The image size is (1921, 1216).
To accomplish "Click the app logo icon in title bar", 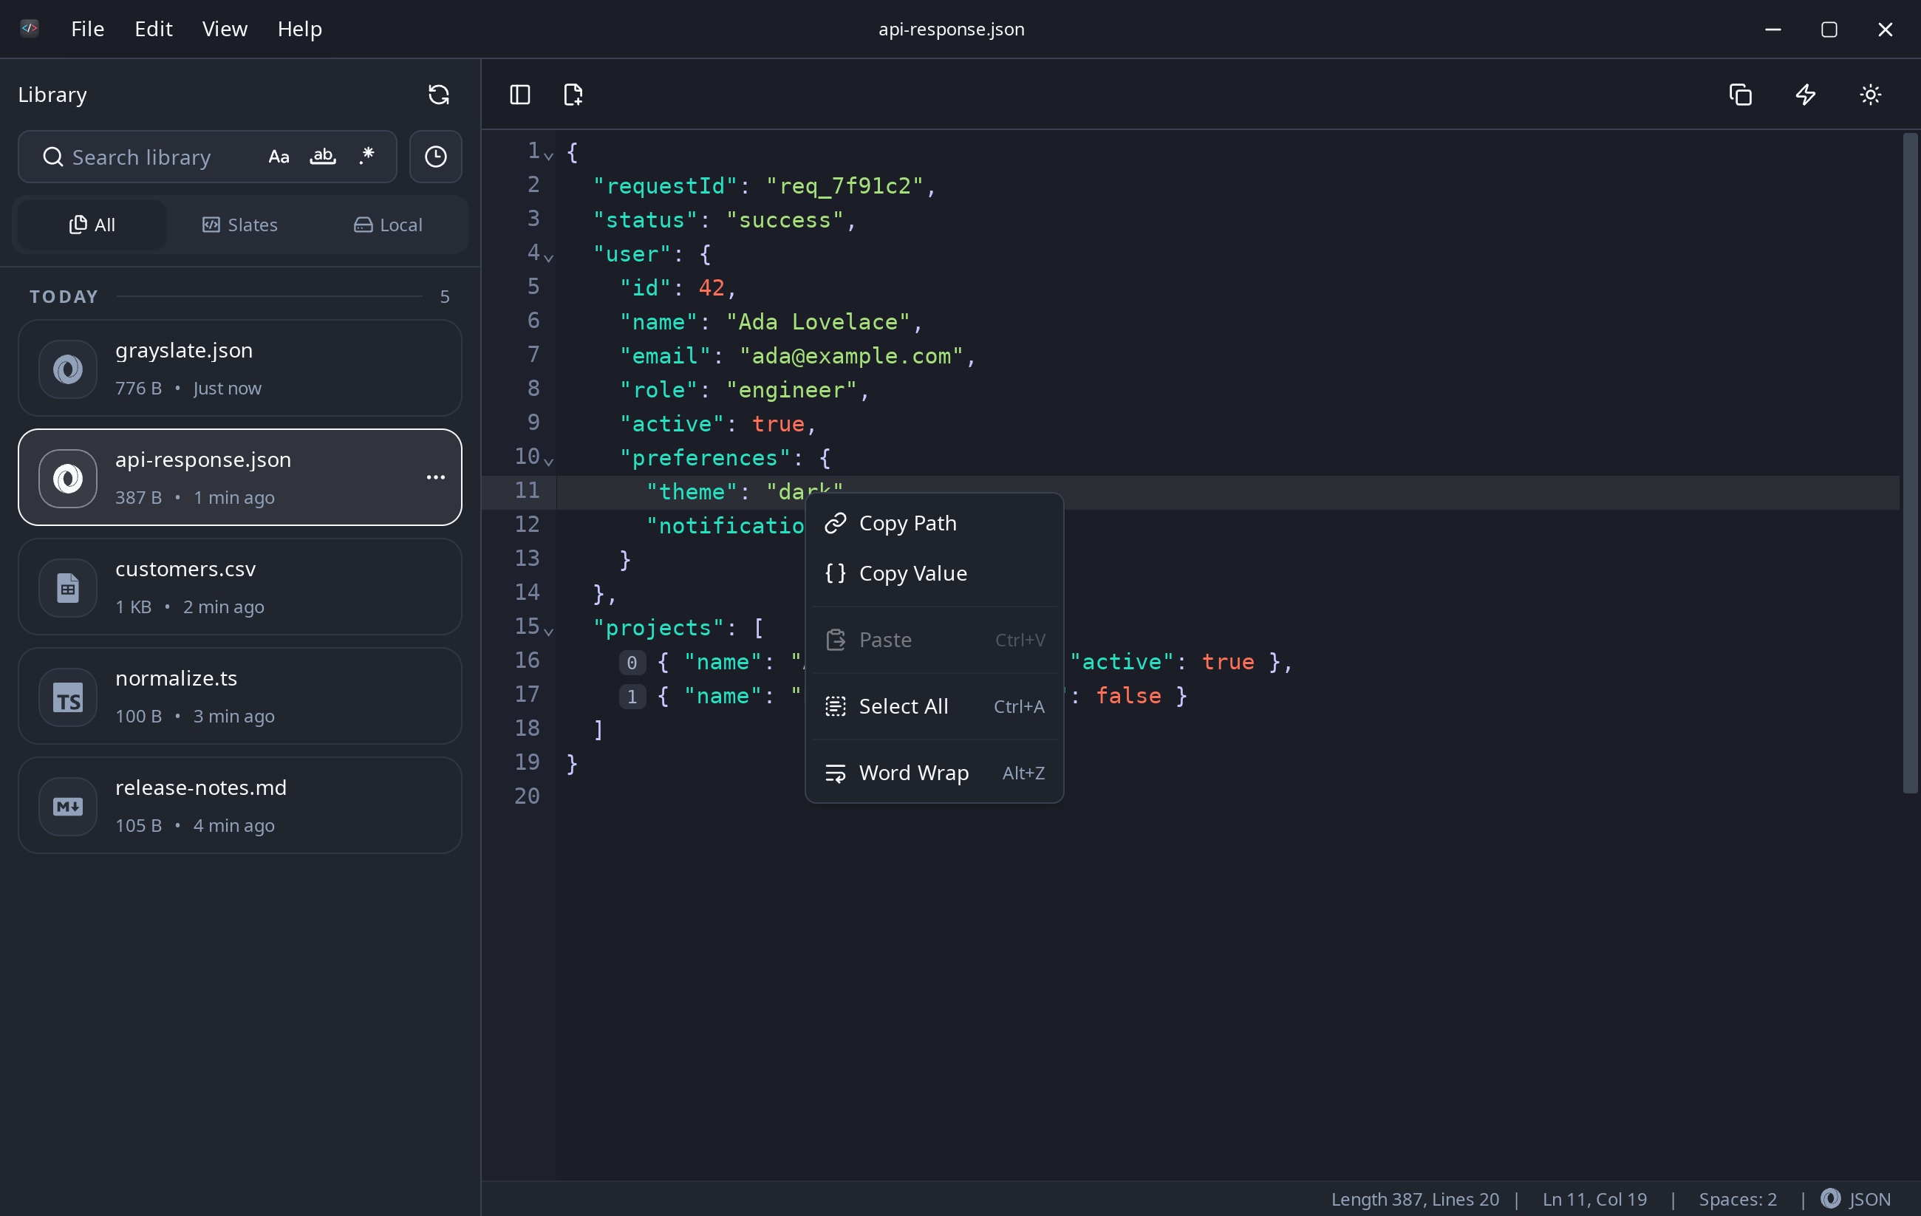I will [x=30, y=29].
